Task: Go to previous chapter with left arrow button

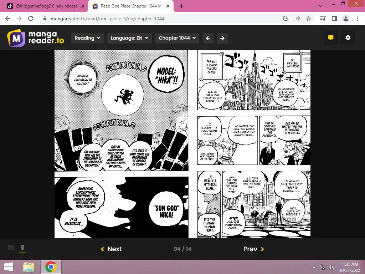Action: pos(208,38)
